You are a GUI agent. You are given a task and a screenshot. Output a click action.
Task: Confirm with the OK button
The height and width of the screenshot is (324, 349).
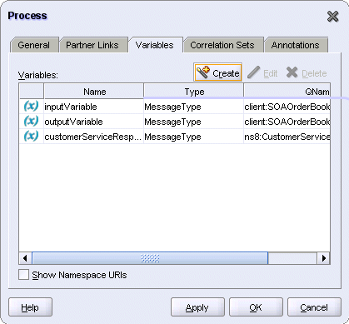(x=256, y=307)
